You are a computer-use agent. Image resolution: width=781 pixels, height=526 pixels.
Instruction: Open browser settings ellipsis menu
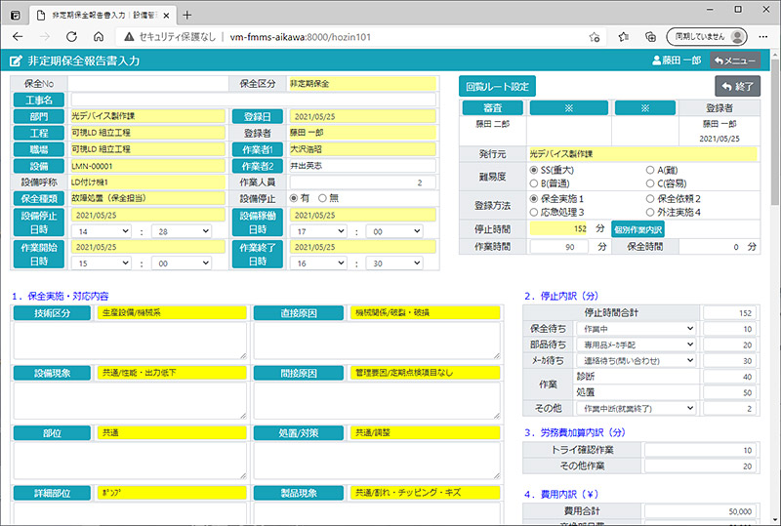tap(763, 36)
